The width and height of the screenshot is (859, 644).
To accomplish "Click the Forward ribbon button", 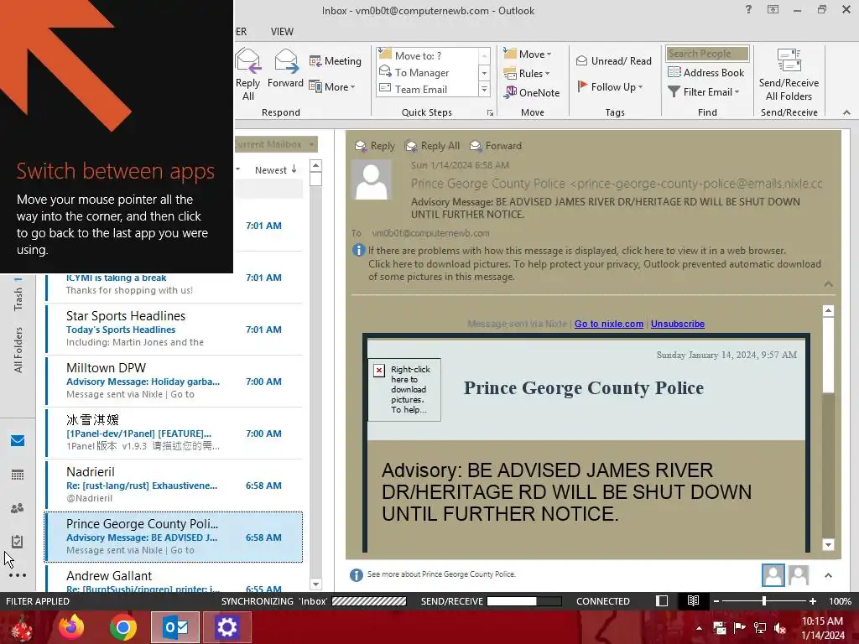I will [285, 69].
